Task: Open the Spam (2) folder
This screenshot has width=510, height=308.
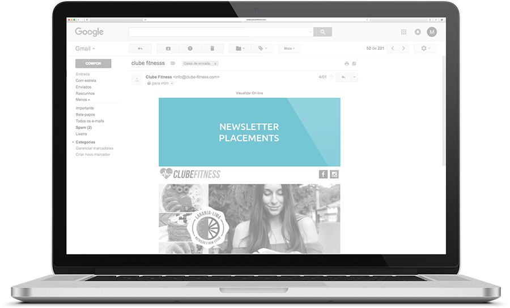Action: click(x=84, y=128)
